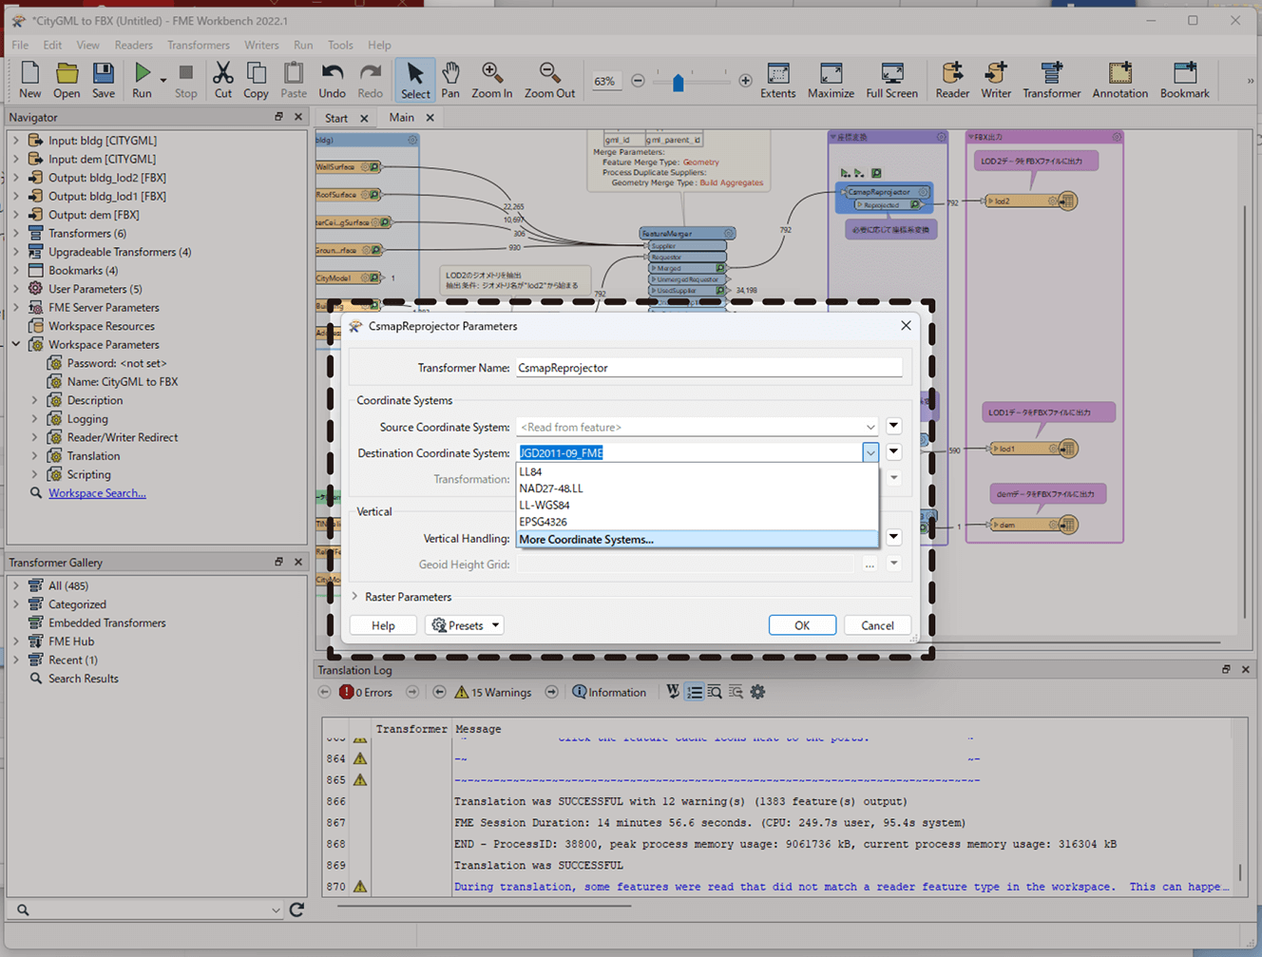Click the canvas zoom slider handle
This screenshot has height=957, width=1262.
pos(678,82)
